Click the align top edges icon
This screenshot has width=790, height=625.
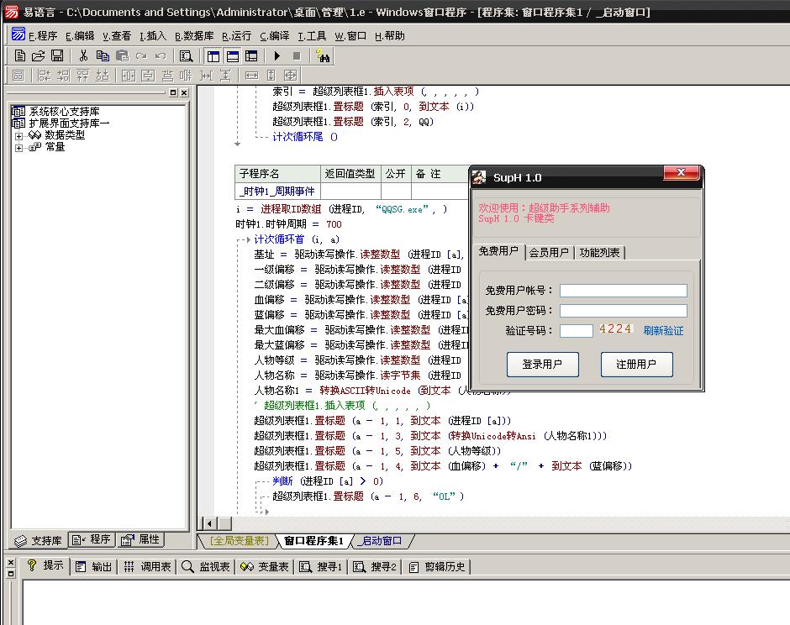point(82,76)
